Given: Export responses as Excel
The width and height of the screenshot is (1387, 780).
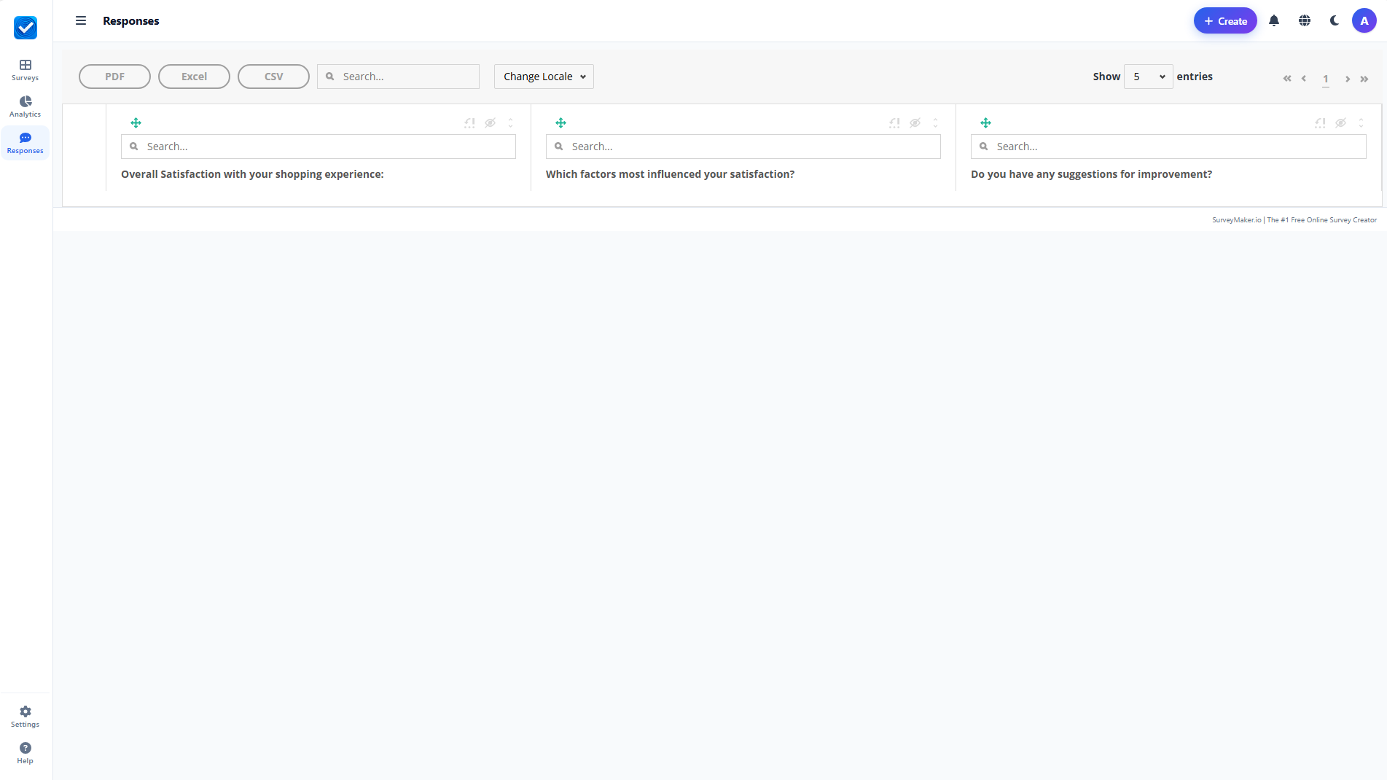Looking at the screenshot, I should click(194, 77).
